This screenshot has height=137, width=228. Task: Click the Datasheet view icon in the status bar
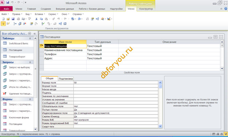coord(214,134)
